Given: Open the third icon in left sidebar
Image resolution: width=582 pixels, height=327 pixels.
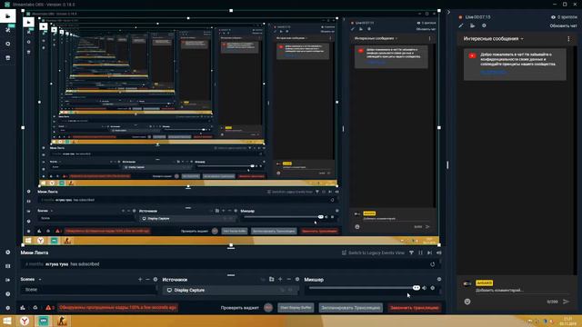Looking at the screenshot, I should [8, 44].
